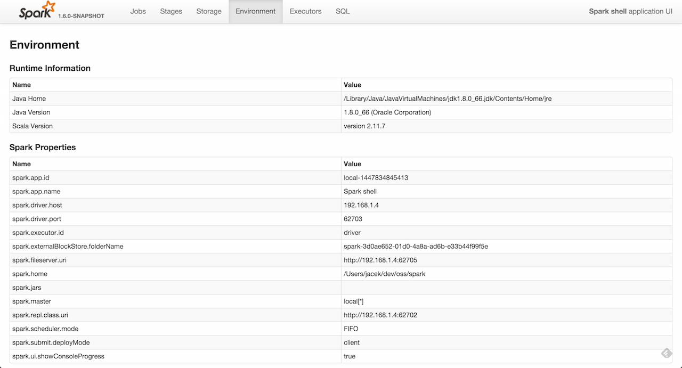The width and height of the screenshot is (682, 368).
Task: Click the faint gray watermark icon
Action: click(666, 353)
